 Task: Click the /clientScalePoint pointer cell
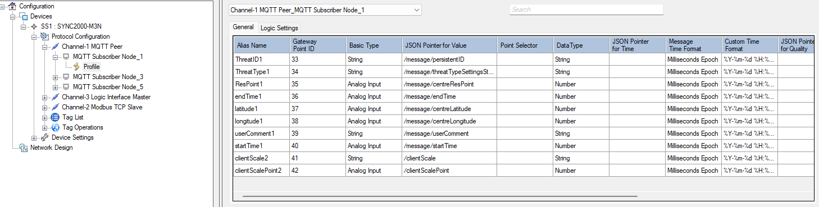click(449, 171)
